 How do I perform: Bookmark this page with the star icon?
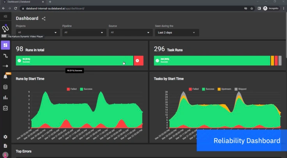pos(252,8)
